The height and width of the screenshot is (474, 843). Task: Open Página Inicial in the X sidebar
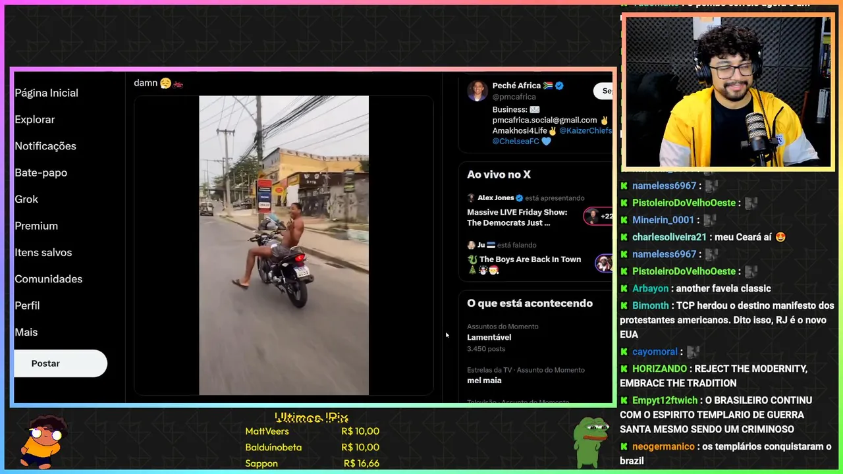point(46,93)
